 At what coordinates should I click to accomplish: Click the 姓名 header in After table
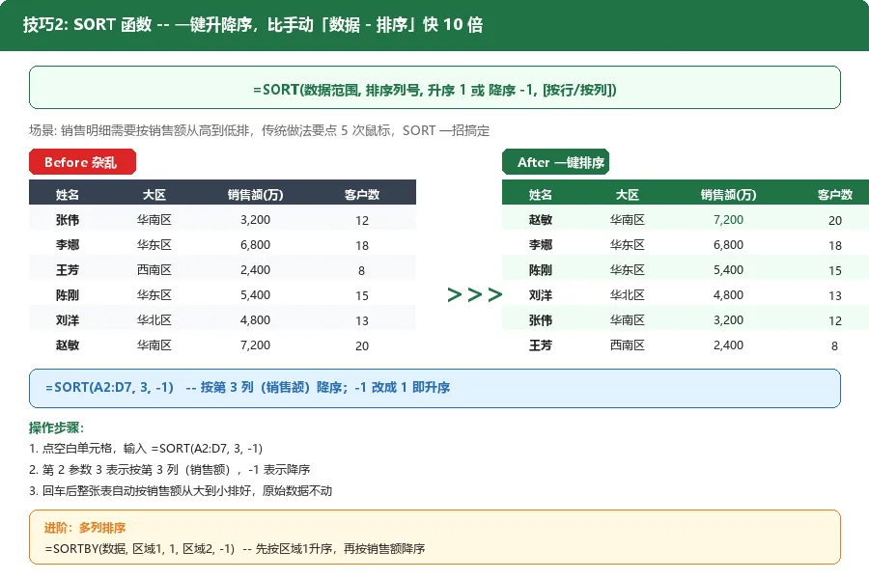click(x=541, y=195)
